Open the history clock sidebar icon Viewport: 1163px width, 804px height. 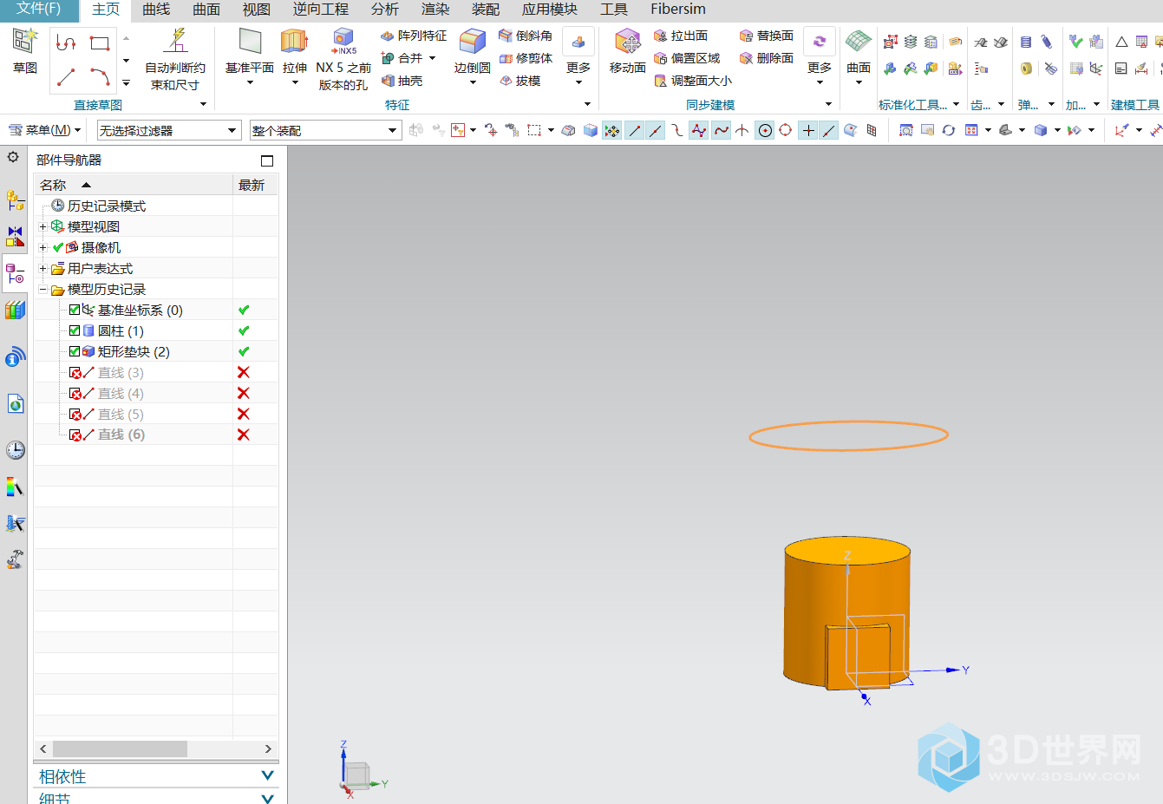pyautogui.click(x=16, y=449)
